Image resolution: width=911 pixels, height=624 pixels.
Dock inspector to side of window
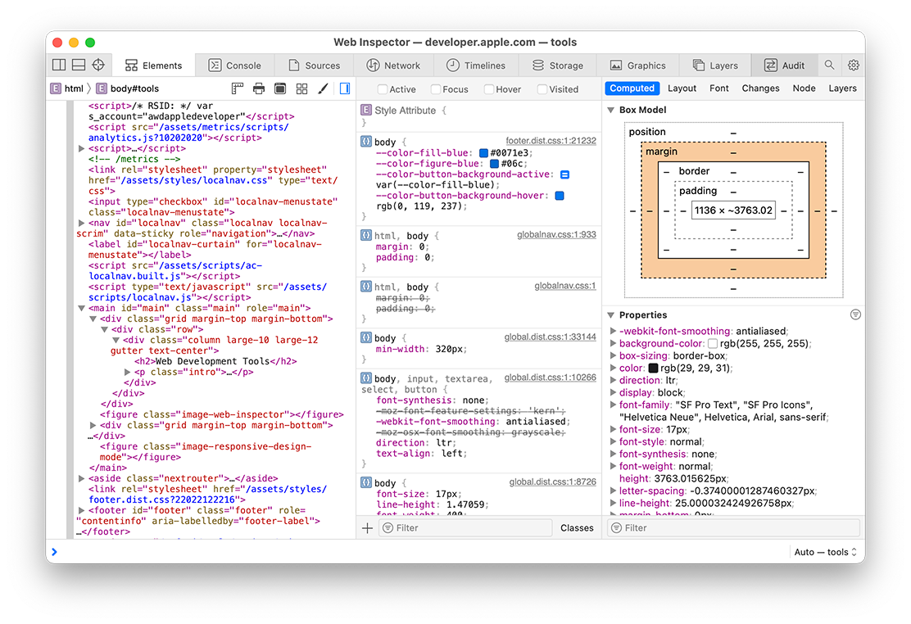(x=59, y=66)
